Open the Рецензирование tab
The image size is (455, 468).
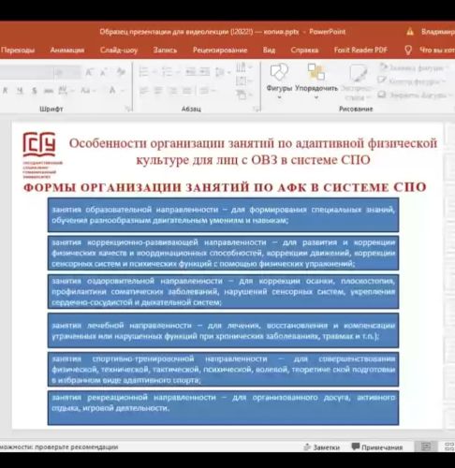(x=220, y=50)
